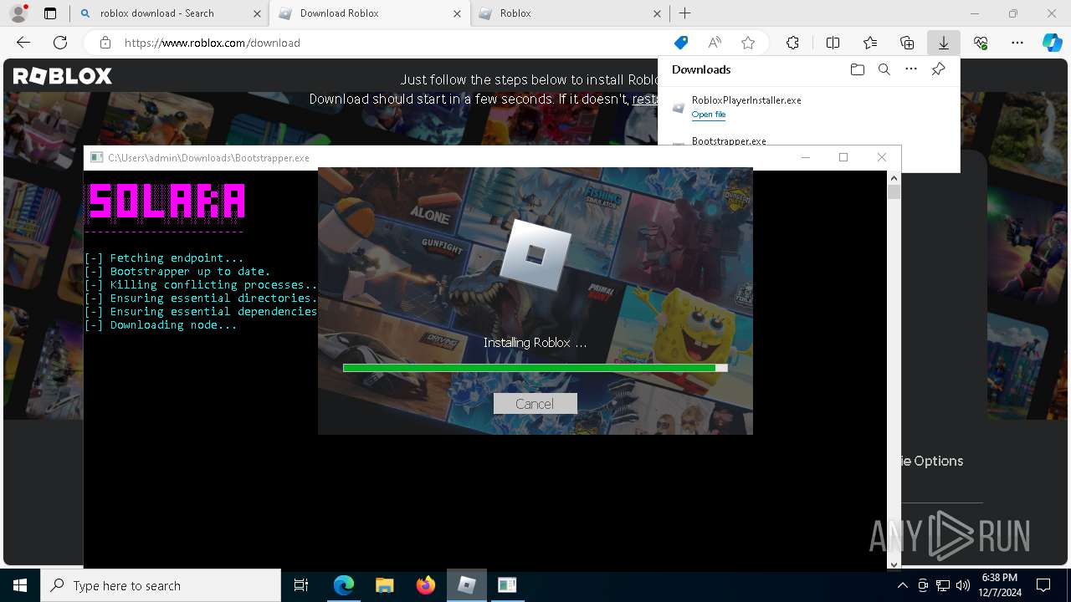Click the Roblox logo on the page
The image size is (1071, 602).
point(62,76)
